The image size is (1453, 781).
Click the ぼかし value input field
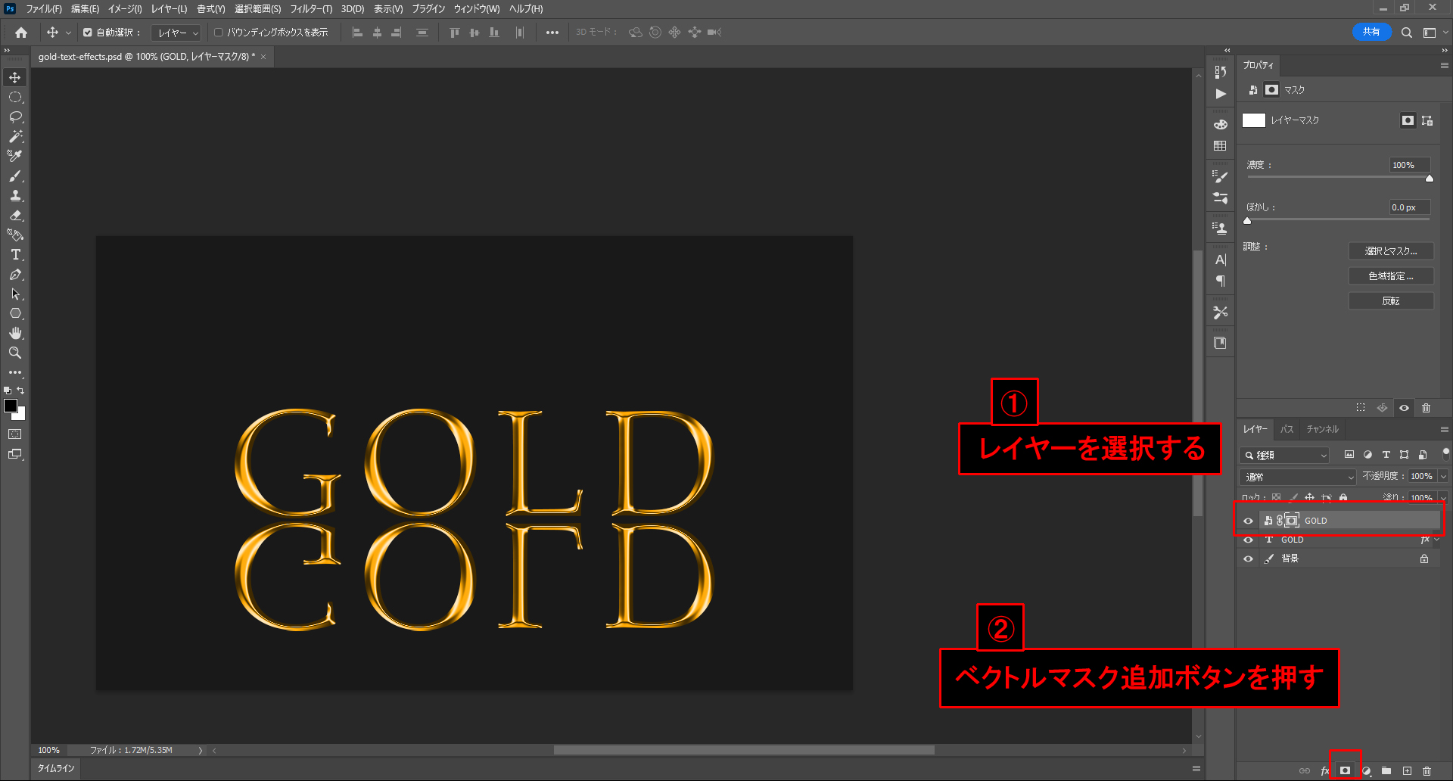[x=1409, y=207]
